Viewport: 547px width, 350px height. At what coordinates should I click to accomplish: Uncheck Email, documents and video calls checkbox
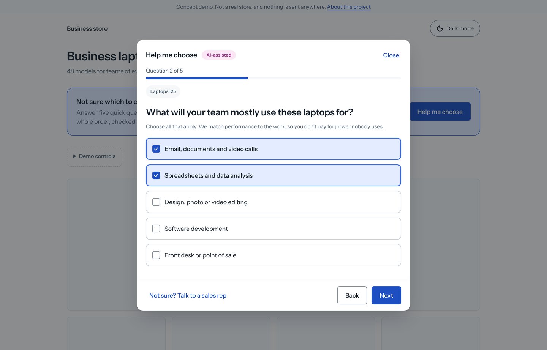coord(156,149)
